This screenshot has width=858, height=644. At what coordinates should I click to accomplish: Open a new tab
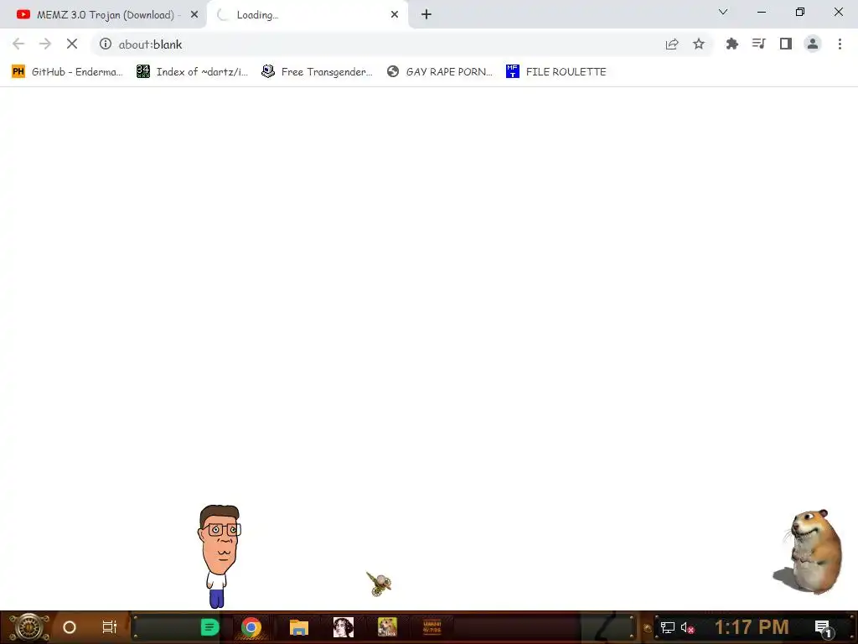click(426, 15)
